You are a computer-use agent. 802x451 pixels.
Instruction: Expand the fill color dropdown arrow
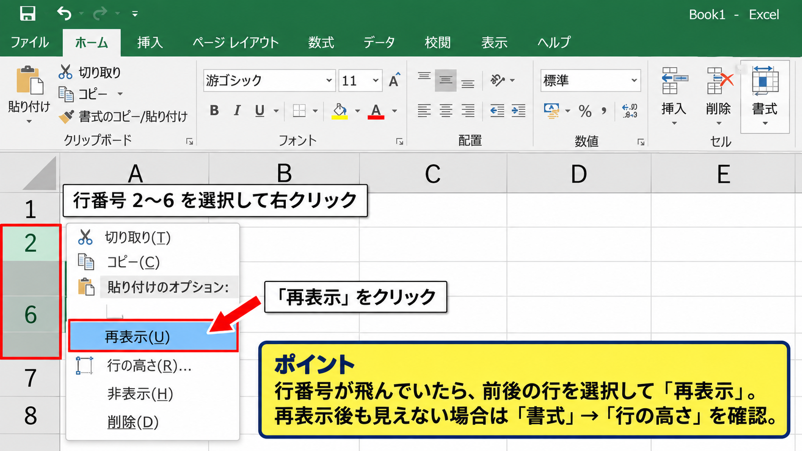357,111
